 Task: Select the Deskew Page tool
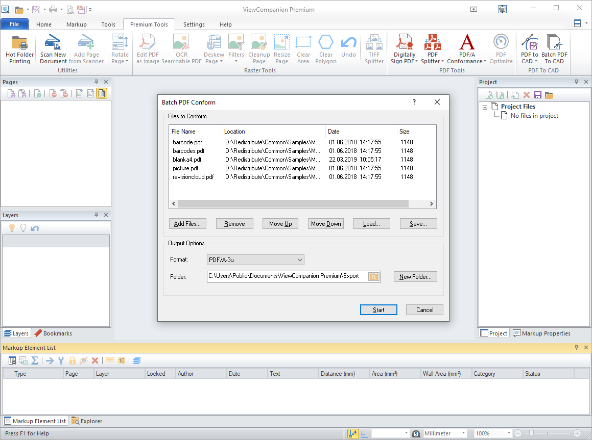point(214,49)
